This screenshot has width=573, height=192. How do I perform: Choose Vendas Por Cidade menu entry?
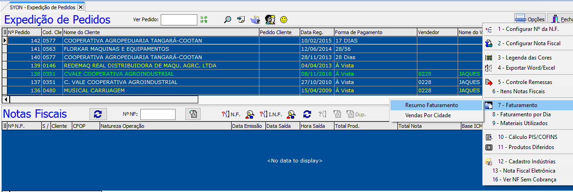click(428, 115)
